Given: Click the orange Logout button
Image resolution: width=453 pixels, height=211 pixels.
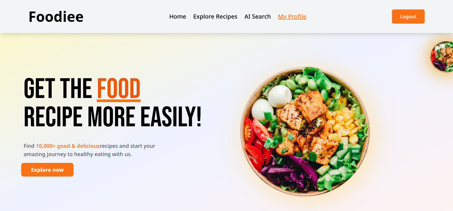Looking at the screenshot, I should click(x=408, y=17).
